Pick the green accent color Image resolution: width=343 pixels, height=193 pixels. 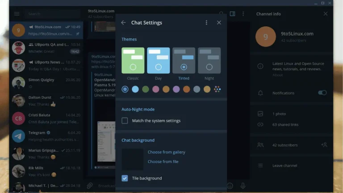(146, 89)
